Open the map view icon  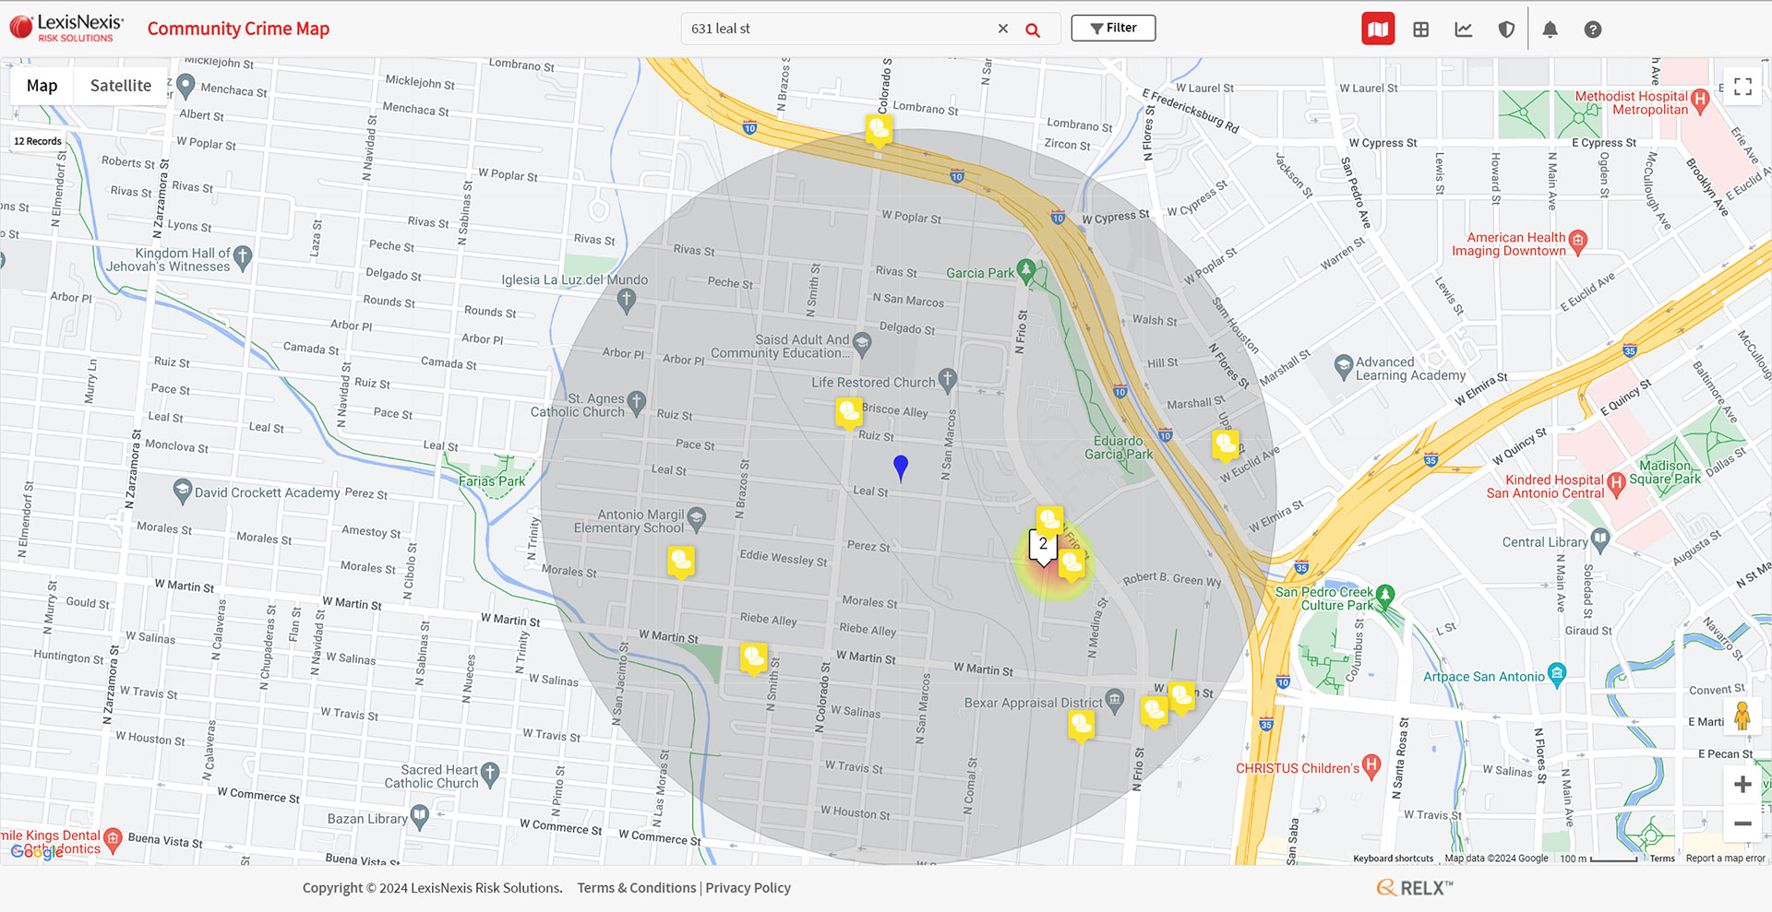pos(1378,30)
